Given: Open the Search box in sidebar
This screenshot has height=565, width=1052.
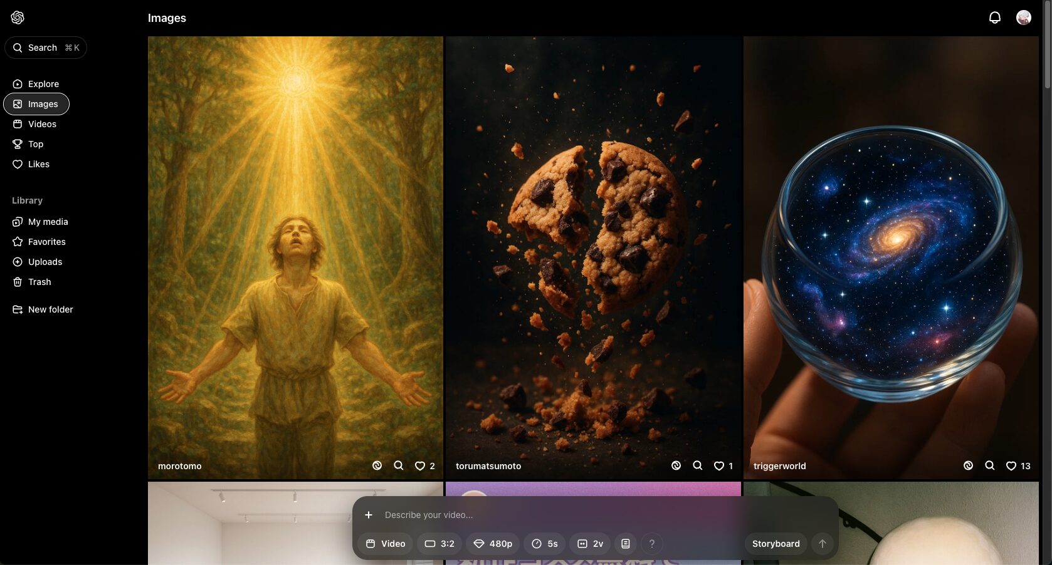Looking at the screenshot, I should (46, 48).
